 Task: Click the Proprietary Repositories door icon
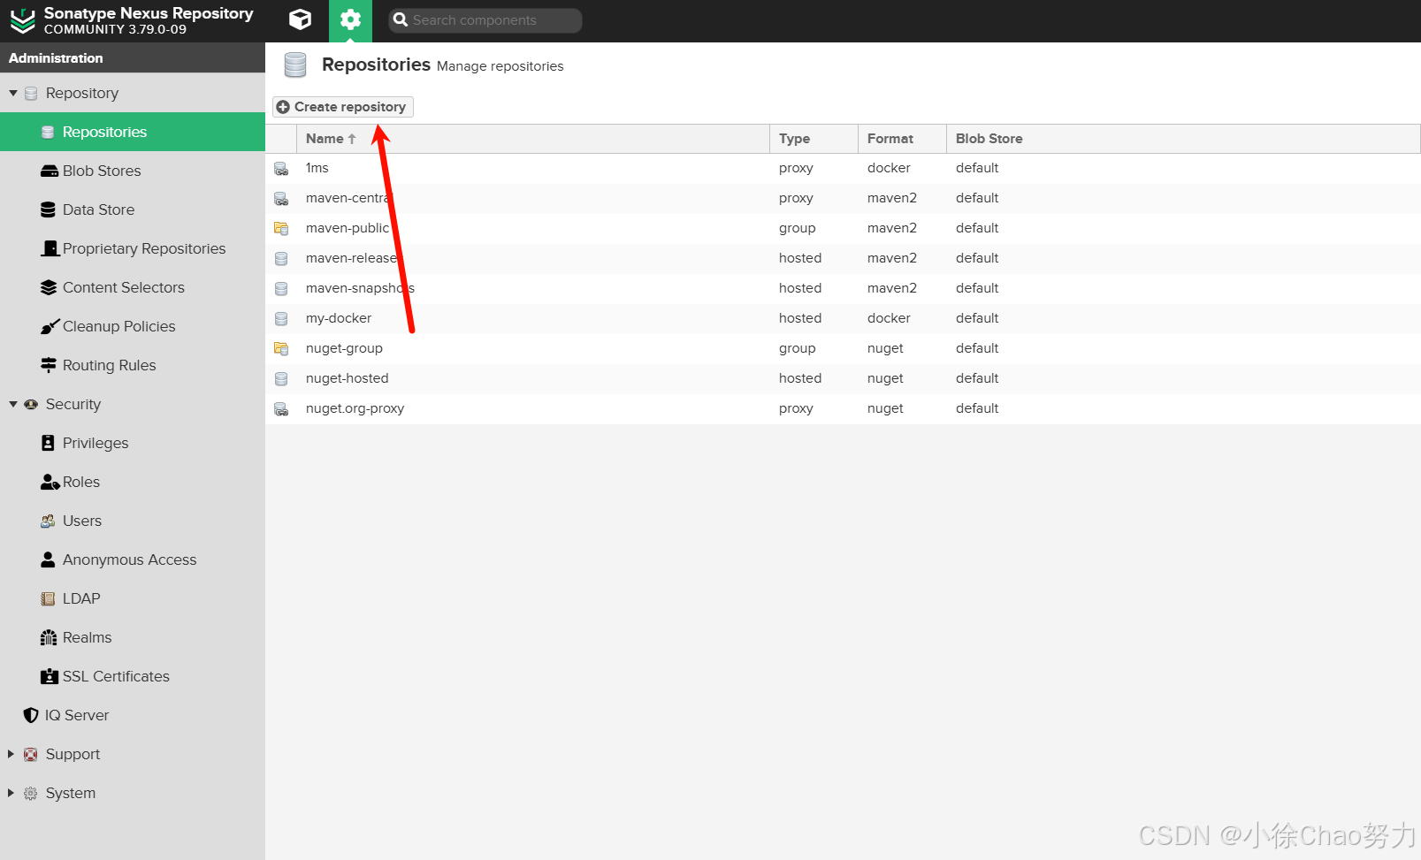coord(50,248)
